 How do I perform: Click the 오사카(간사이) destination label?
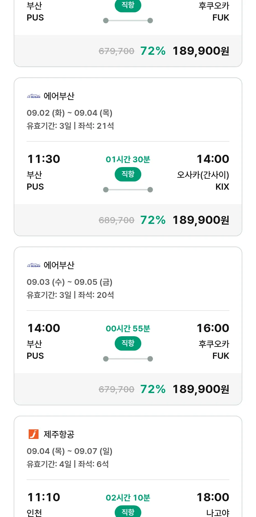click(x=203, y=175)
